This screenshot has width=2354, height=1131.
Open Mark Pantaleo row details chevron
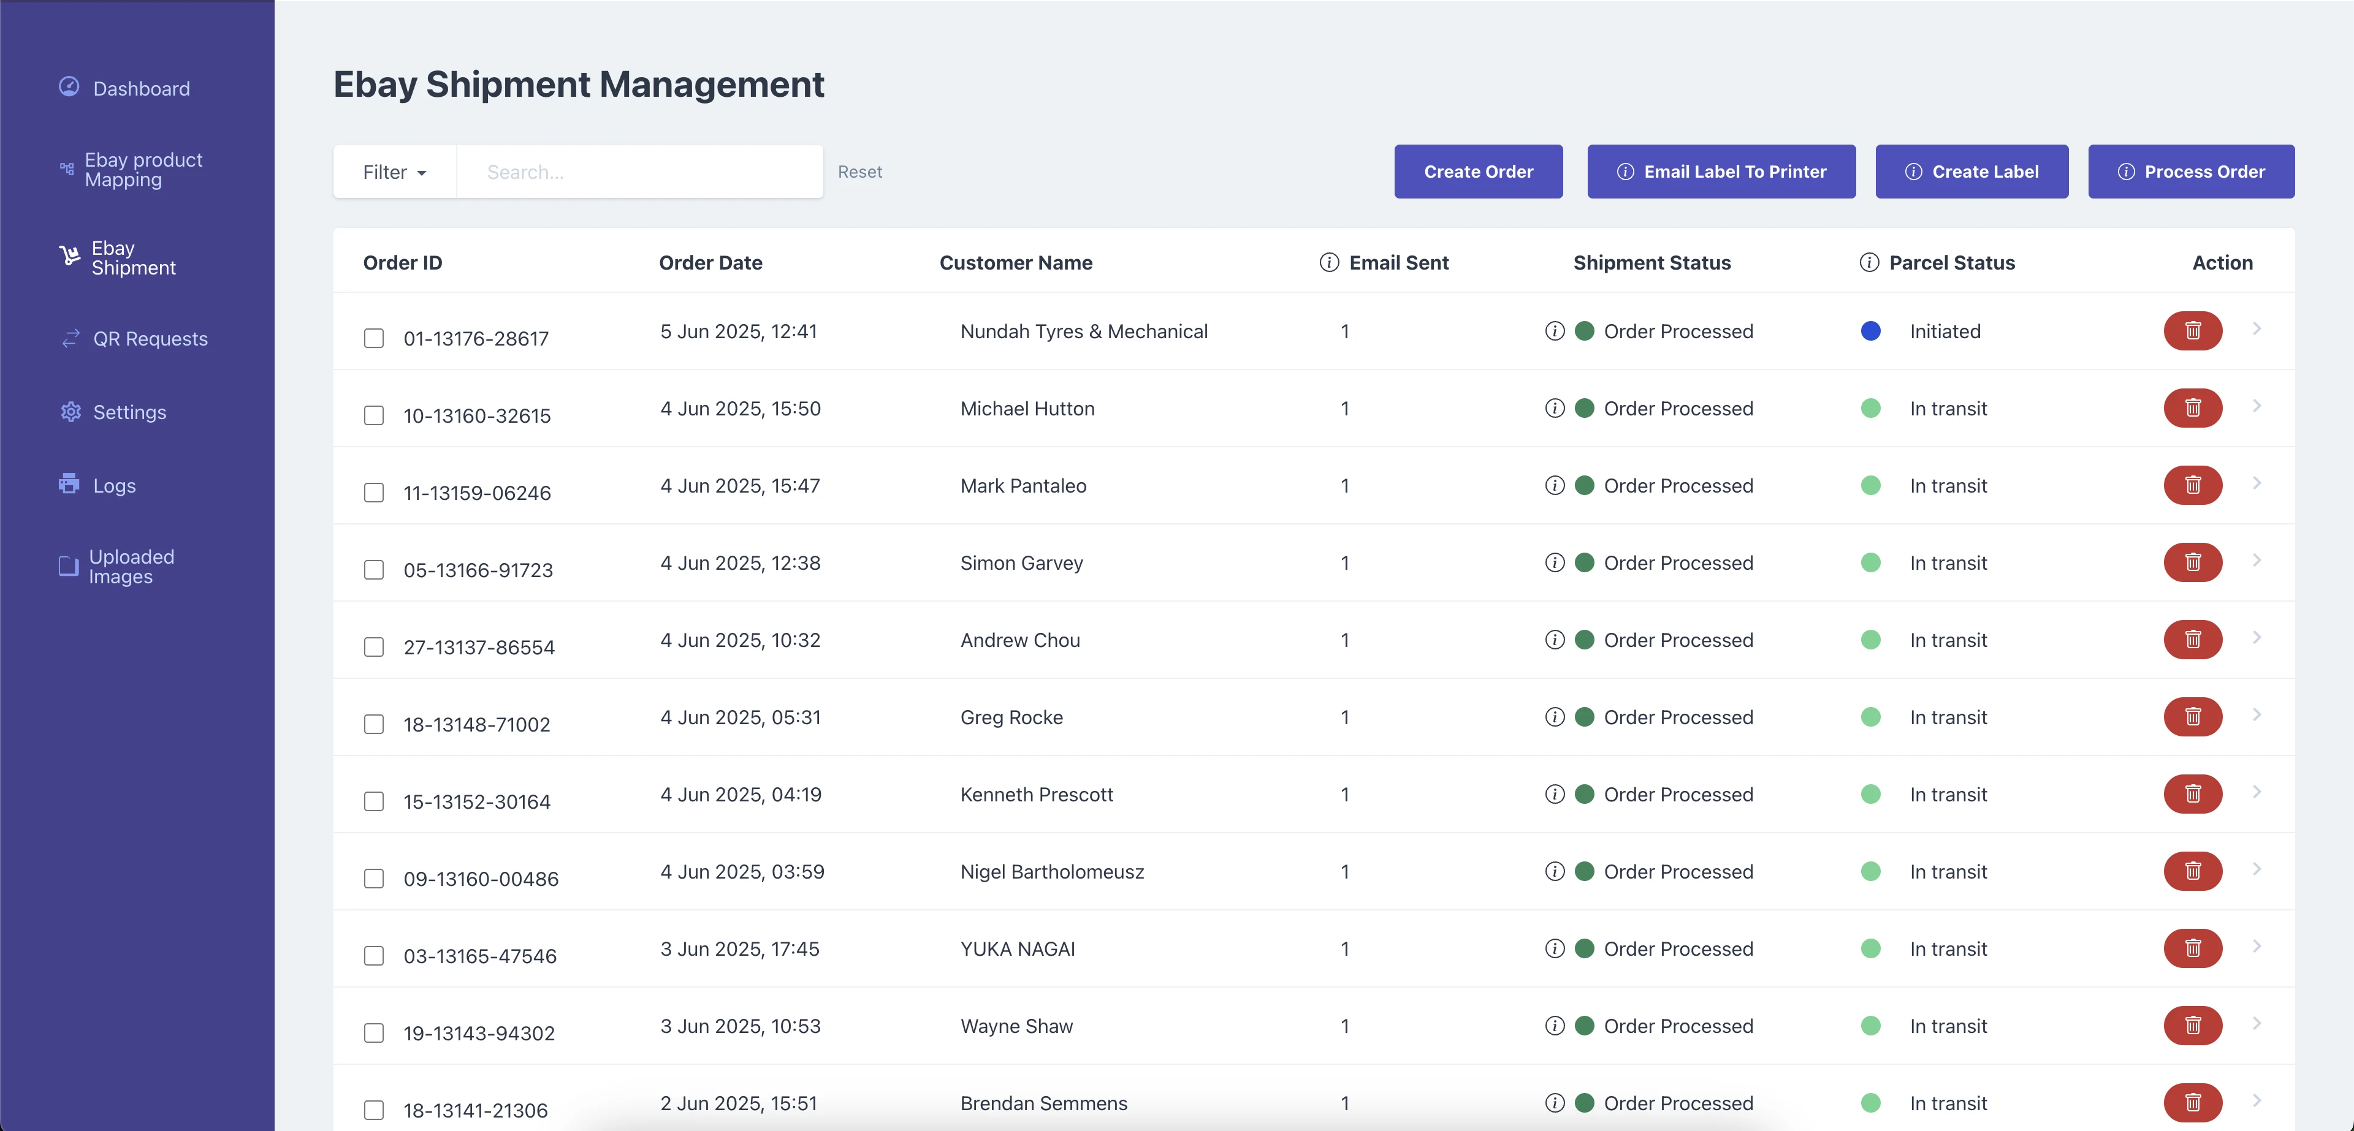click(x=2256, y=482)
